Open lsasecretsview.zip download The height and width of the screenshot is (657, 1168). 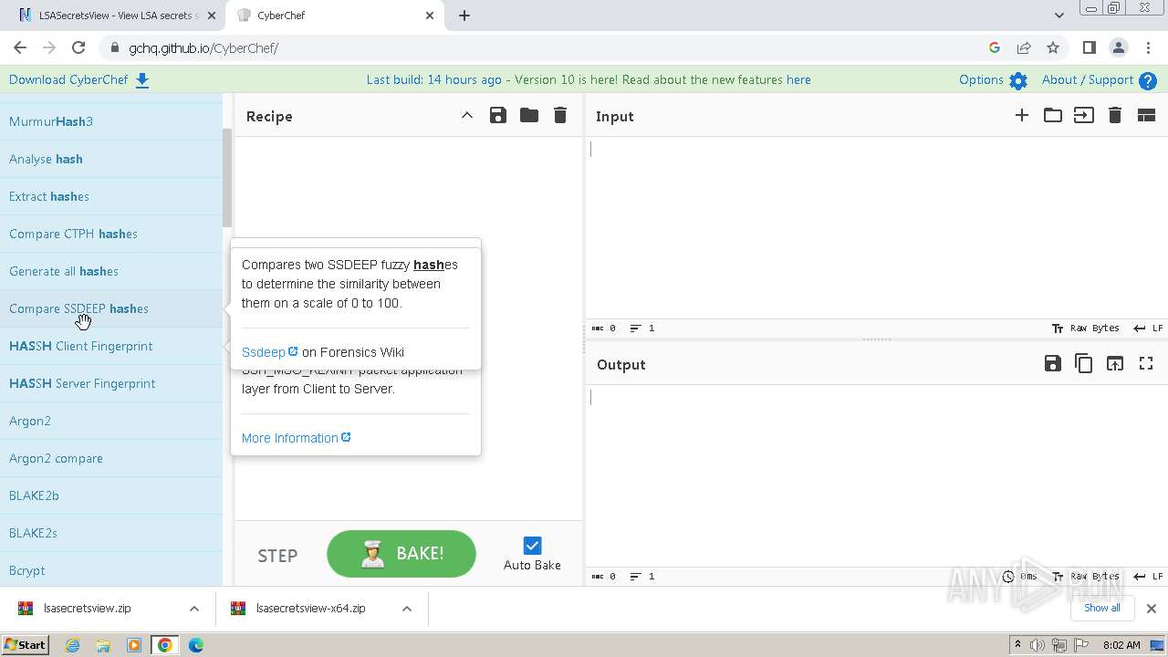click(x=88, y=609)
